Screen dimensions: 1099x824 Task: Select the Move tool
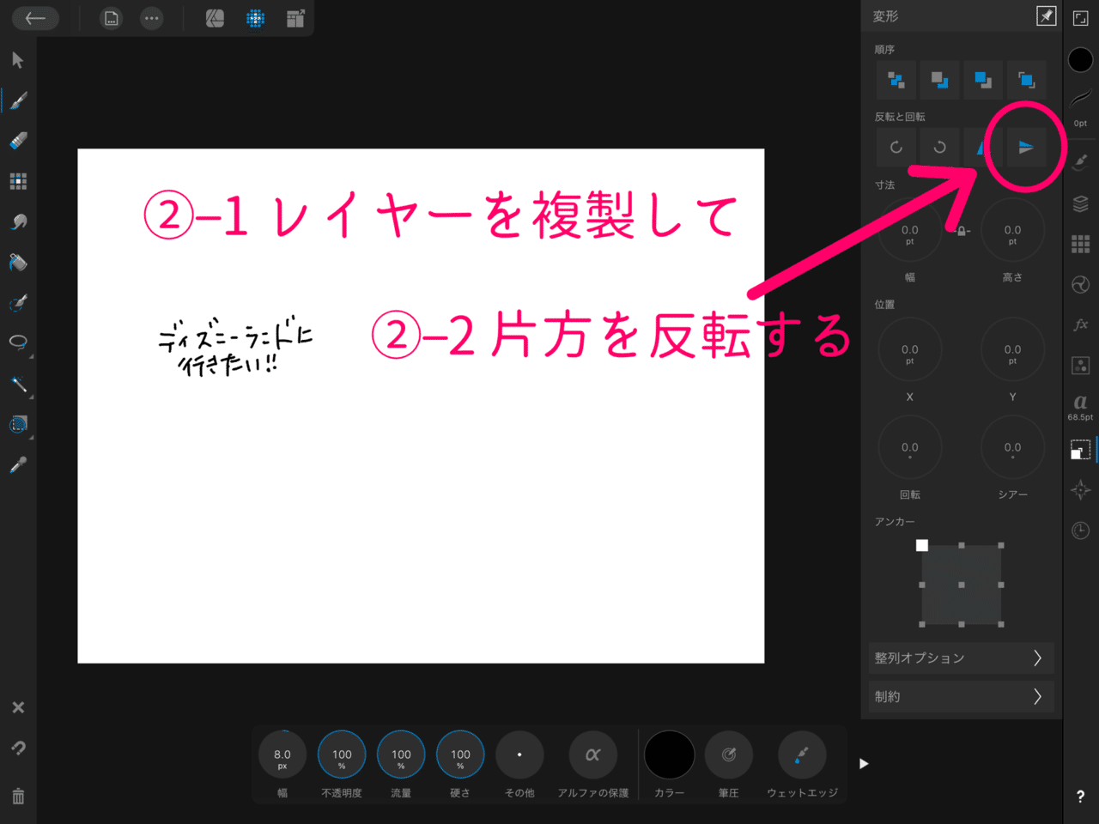(x=17, y=58)
